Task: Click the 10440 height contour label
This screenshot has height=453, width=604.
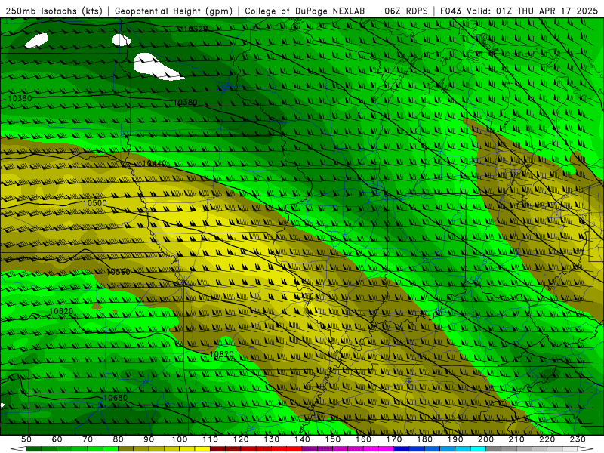Action: click(x=154, y=163)
